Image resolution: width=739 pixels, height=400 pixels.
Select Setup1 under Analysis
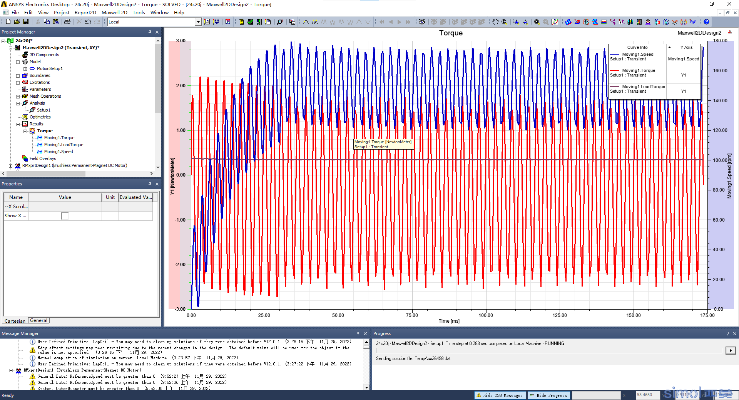click(43, 110)
